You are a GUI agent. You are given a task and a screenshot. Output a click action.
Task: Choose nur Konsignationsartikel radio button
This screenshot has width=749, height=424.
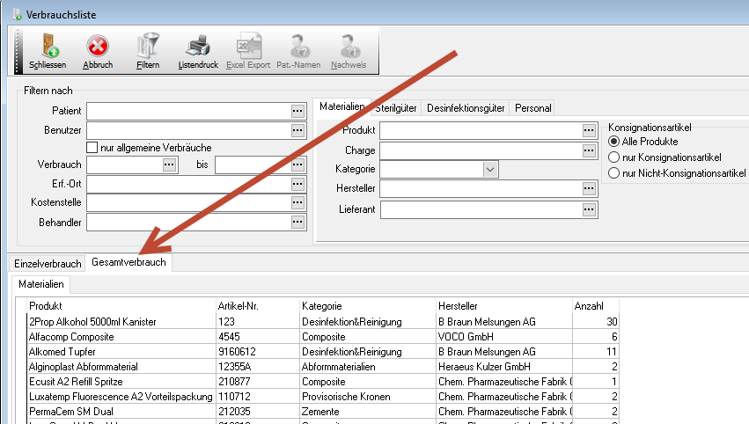[x=614, y=157]
